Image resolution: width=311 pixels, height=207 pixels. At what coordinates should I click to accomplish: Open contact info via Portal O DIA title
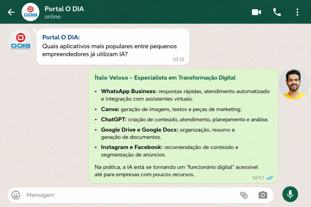click(64, 9)
